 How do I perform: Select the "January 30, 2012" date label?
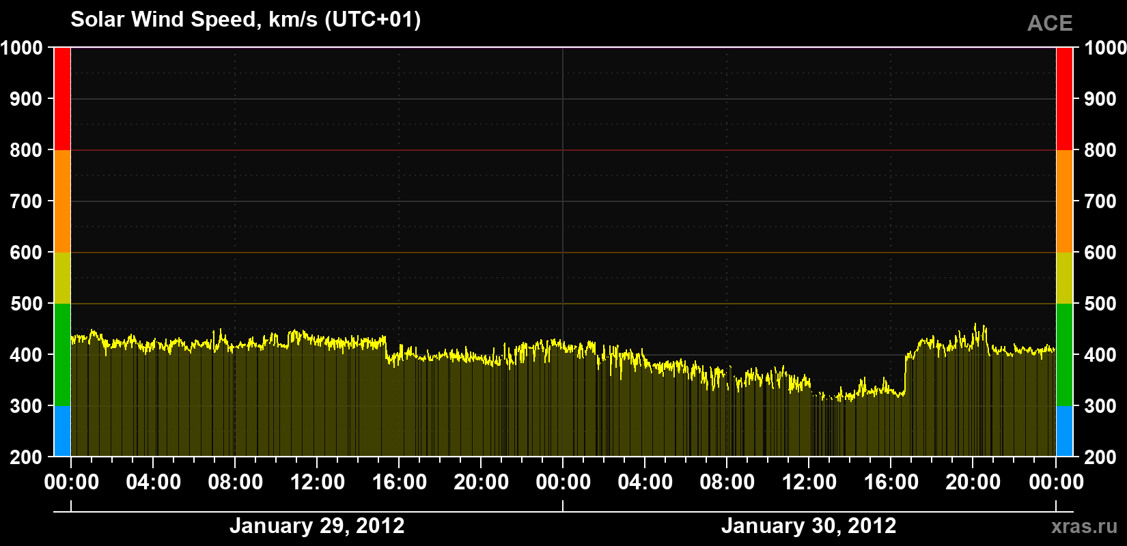point(809,526)
